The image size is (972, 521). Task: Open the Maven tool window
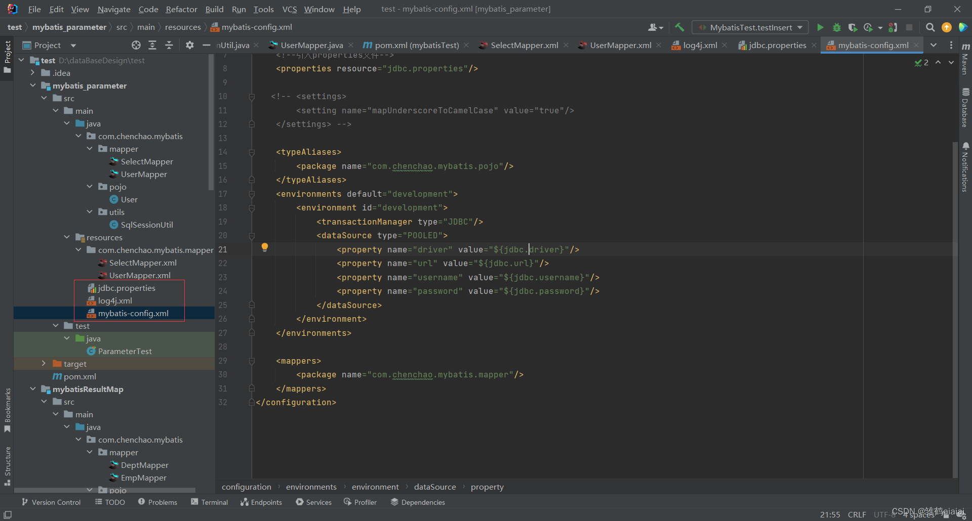tap(965, 59)
